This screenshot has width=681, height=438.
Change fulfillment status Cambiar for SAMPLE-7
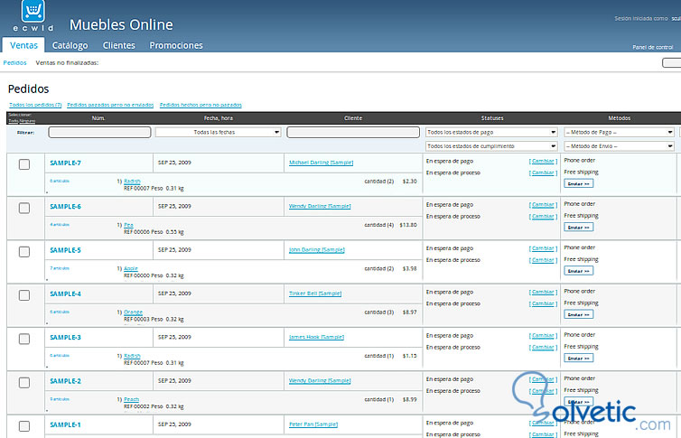point(543,172)
